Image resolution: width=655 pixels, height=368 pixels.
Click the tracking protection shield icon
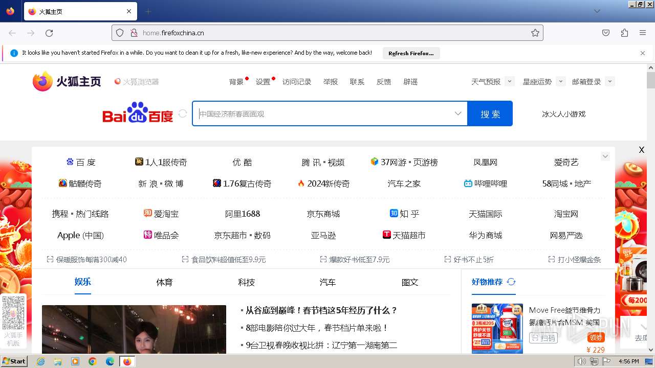point(120,33)
